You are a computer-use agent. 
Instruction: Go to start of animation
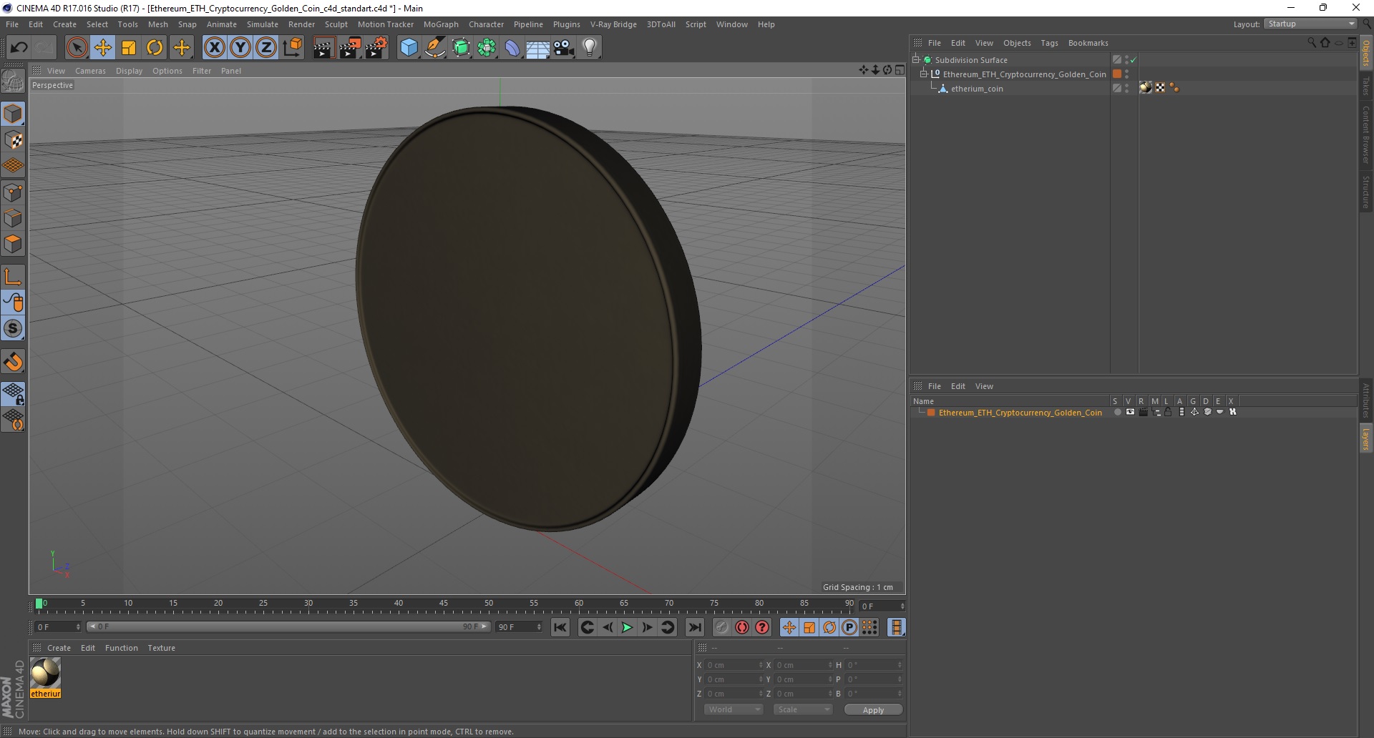(x=560, y=627)
